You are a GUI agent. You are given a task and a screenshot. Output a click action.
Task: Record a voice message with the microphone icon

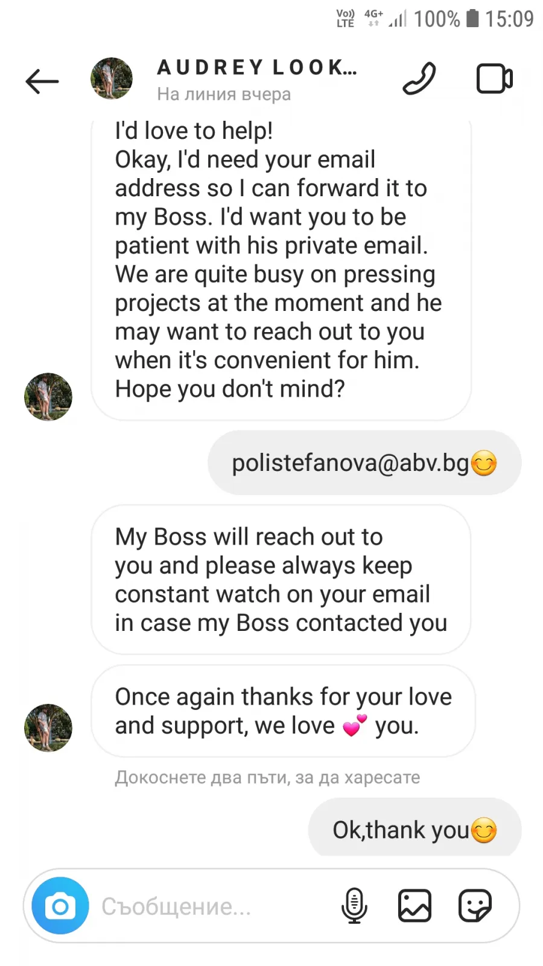pyautogui.click(x=354, y=906)
